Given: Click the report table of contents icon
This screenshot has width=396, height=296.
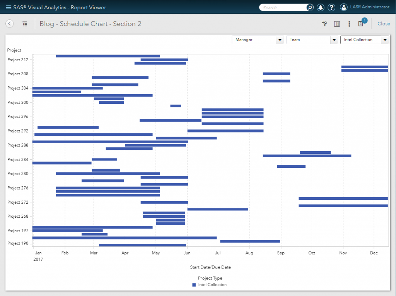Looking at the screenshot, I should pyautogui.click(x=24, y=24).
